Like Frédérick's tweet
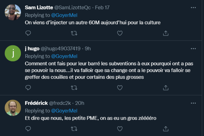 pyautogui.click(x=120, y=128)
